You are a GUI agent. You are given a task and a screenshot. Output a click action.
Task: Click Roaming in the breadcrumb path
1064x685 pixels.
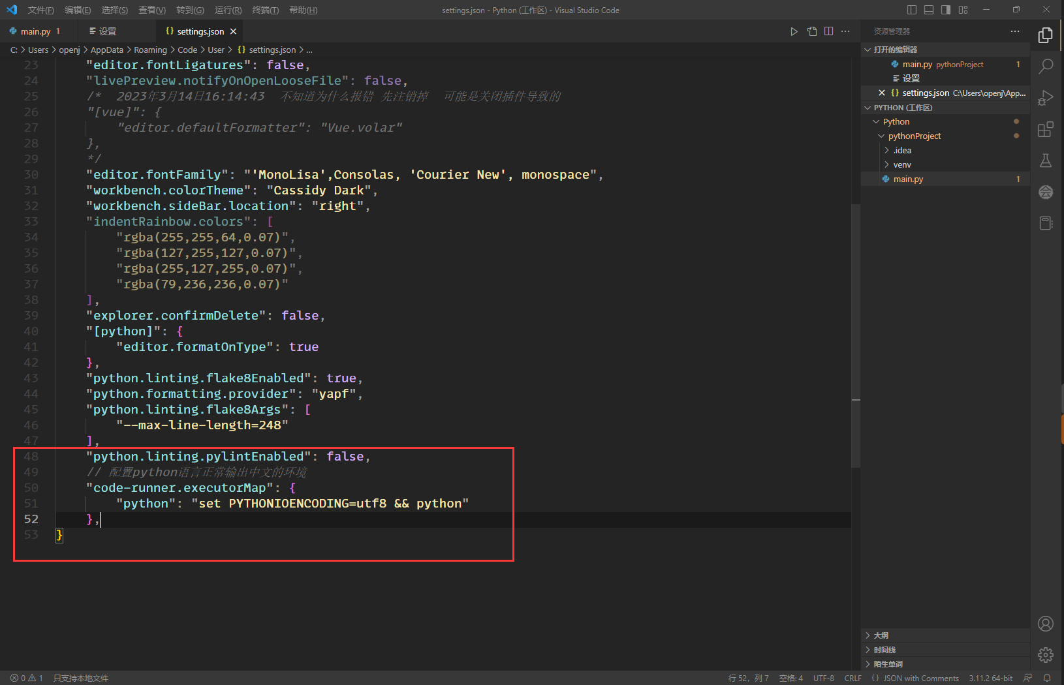pos(151,50)
